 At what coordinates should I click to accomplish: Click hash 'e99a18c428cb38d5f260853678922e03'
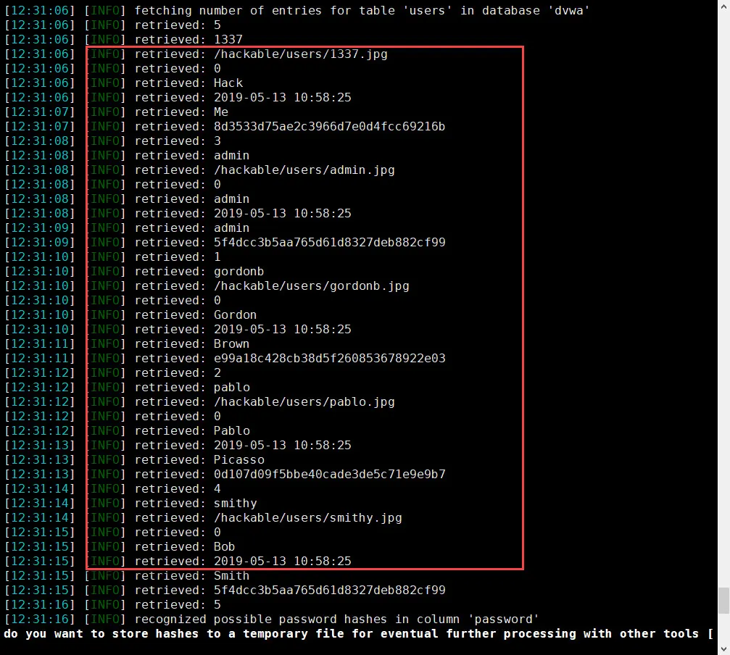[330, 358]
